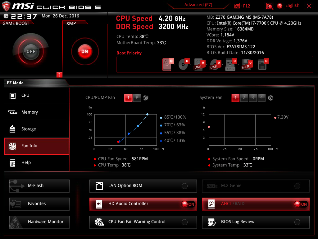Switch to Advanced (F7) mode

pyautogui.click(x=198, y=5)
